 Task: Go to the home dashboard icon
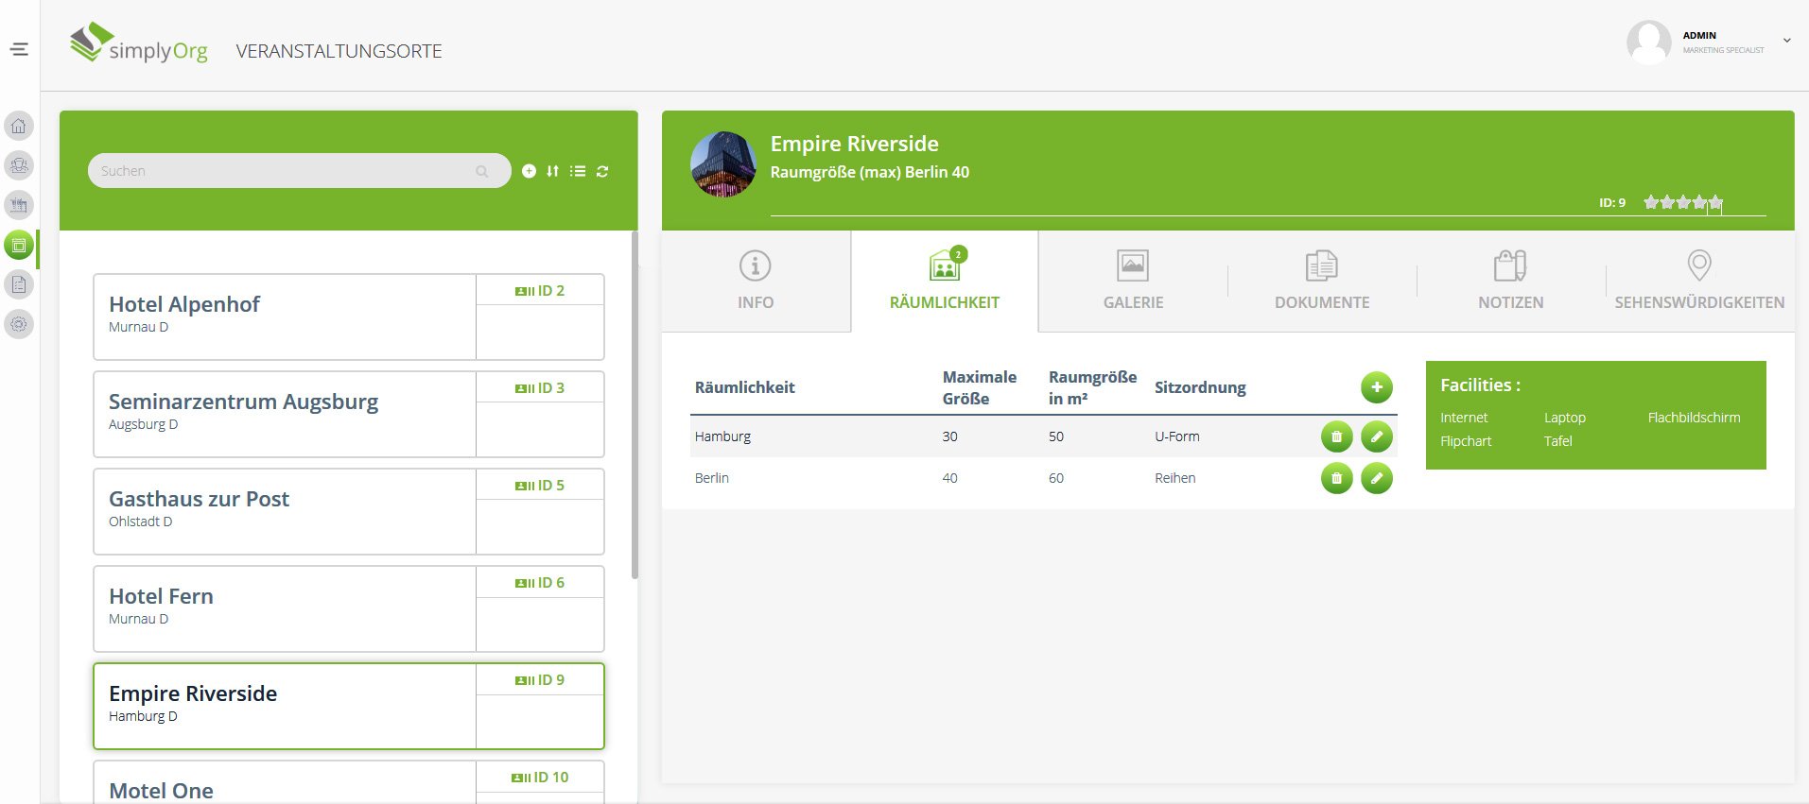(x=19, y=126)
